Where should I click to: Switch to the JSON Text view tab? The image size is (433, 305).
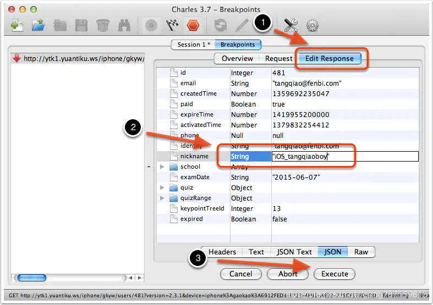pos(294,252)
